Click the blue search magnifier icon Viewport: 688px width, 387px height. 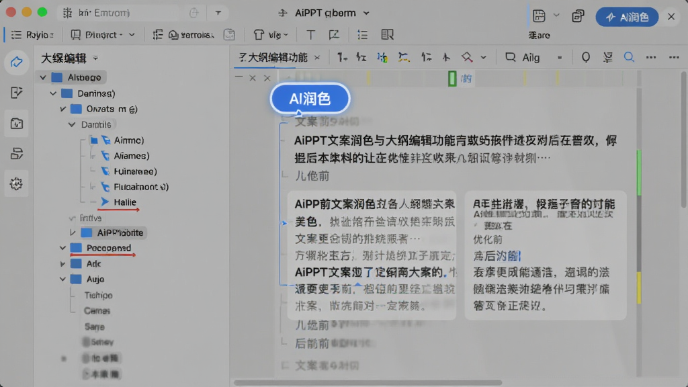(629, 57)
